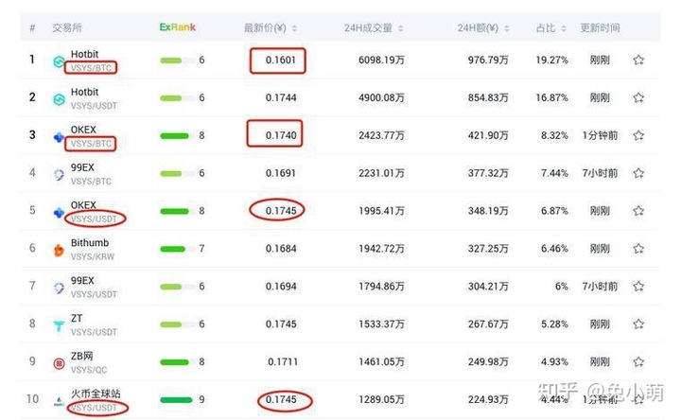681x420 pixels.
Task: Click the ZT exchange logo
Action: pyautogui.click(x=59, y=325)
